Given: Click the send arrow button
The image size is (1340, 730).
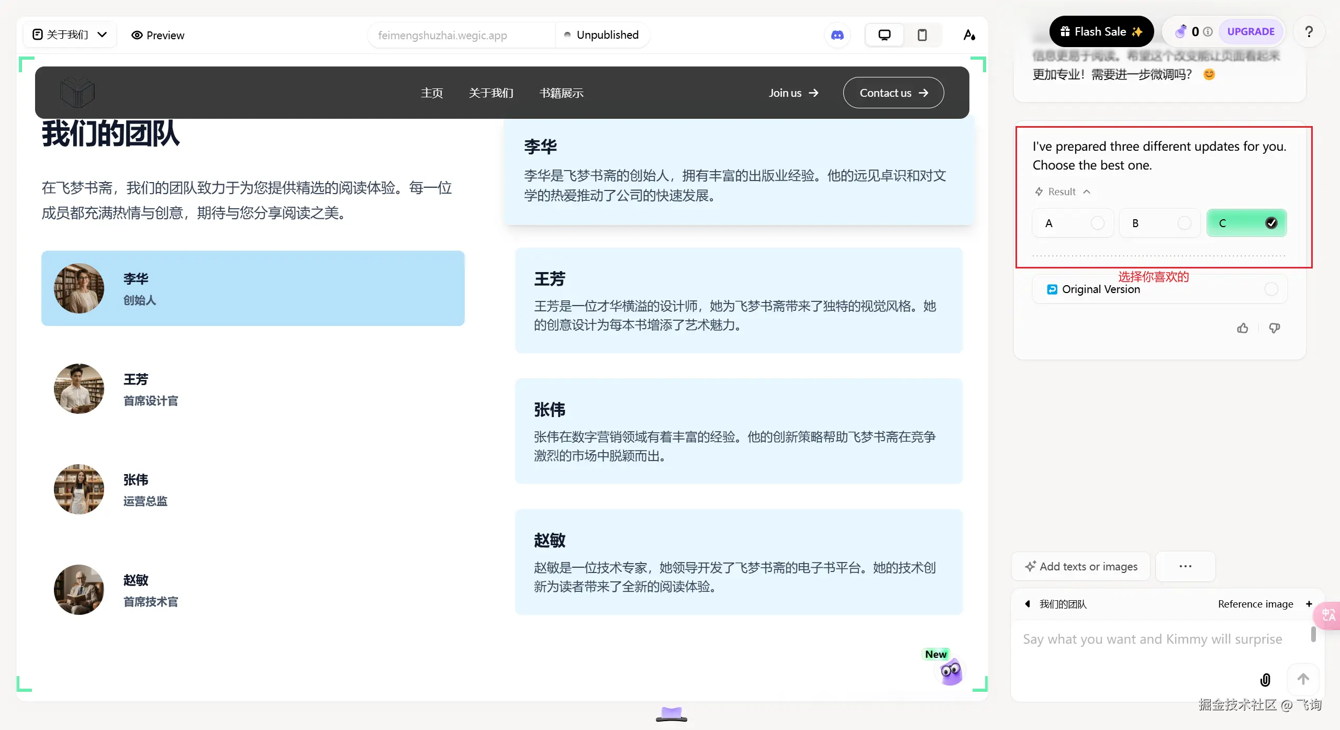Looking at the screenshot, I should pos(1303,679).
